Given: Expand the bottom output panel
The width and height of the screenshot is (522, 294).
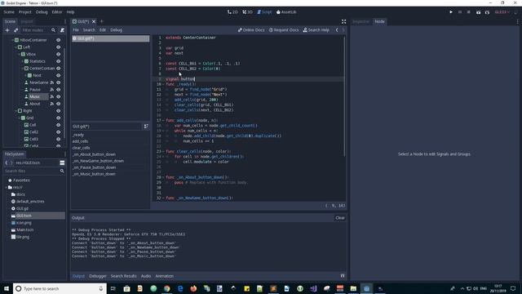Looking at the screenshot, I should click(x=343, y=276).
